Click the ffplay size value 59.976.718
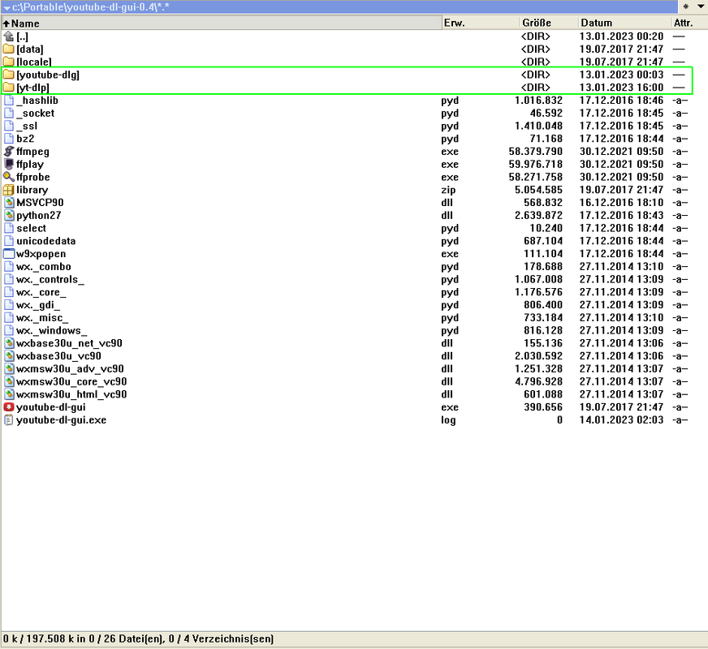Viewport: 708px width, 649px height. (x=536, y=164)
